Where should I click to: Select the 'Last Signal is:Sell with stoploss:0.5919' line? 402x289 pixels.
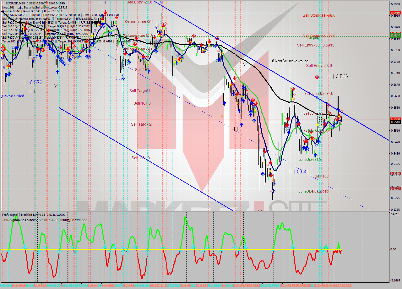42,7
